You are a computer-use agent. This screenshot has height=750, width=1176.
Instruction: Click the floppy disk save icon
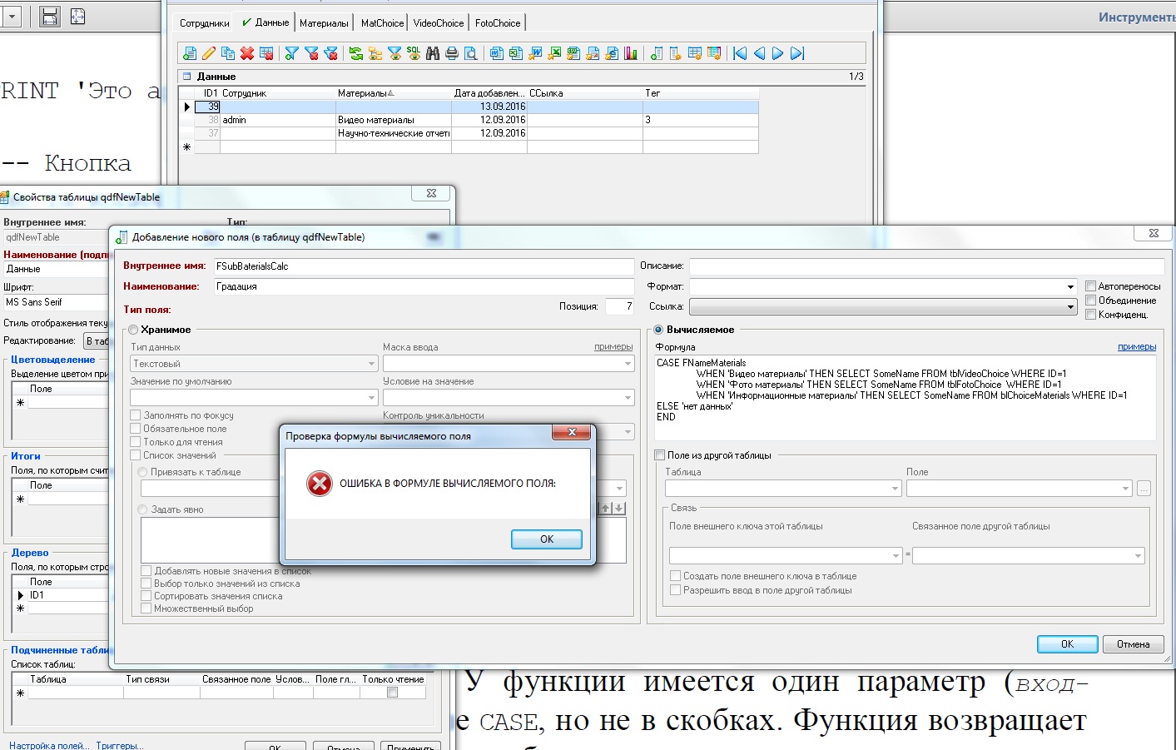coord(50,16)
